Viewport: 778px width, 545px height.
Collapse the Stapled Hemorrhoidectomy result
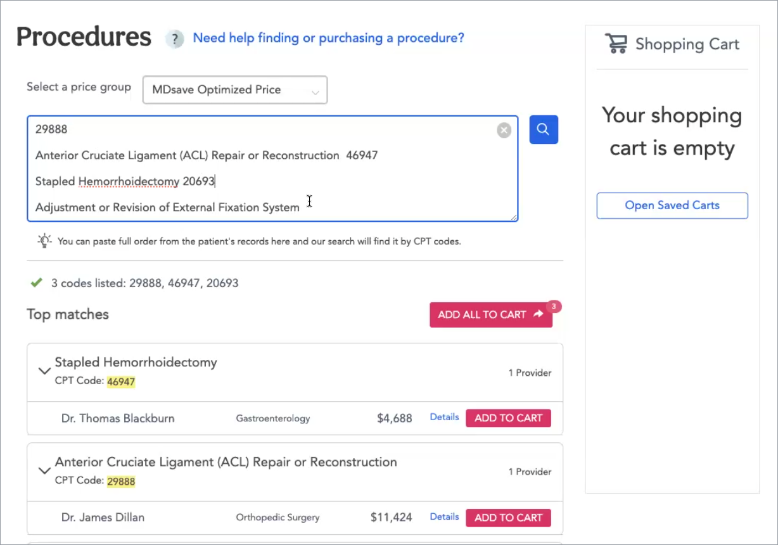(44, 371)
